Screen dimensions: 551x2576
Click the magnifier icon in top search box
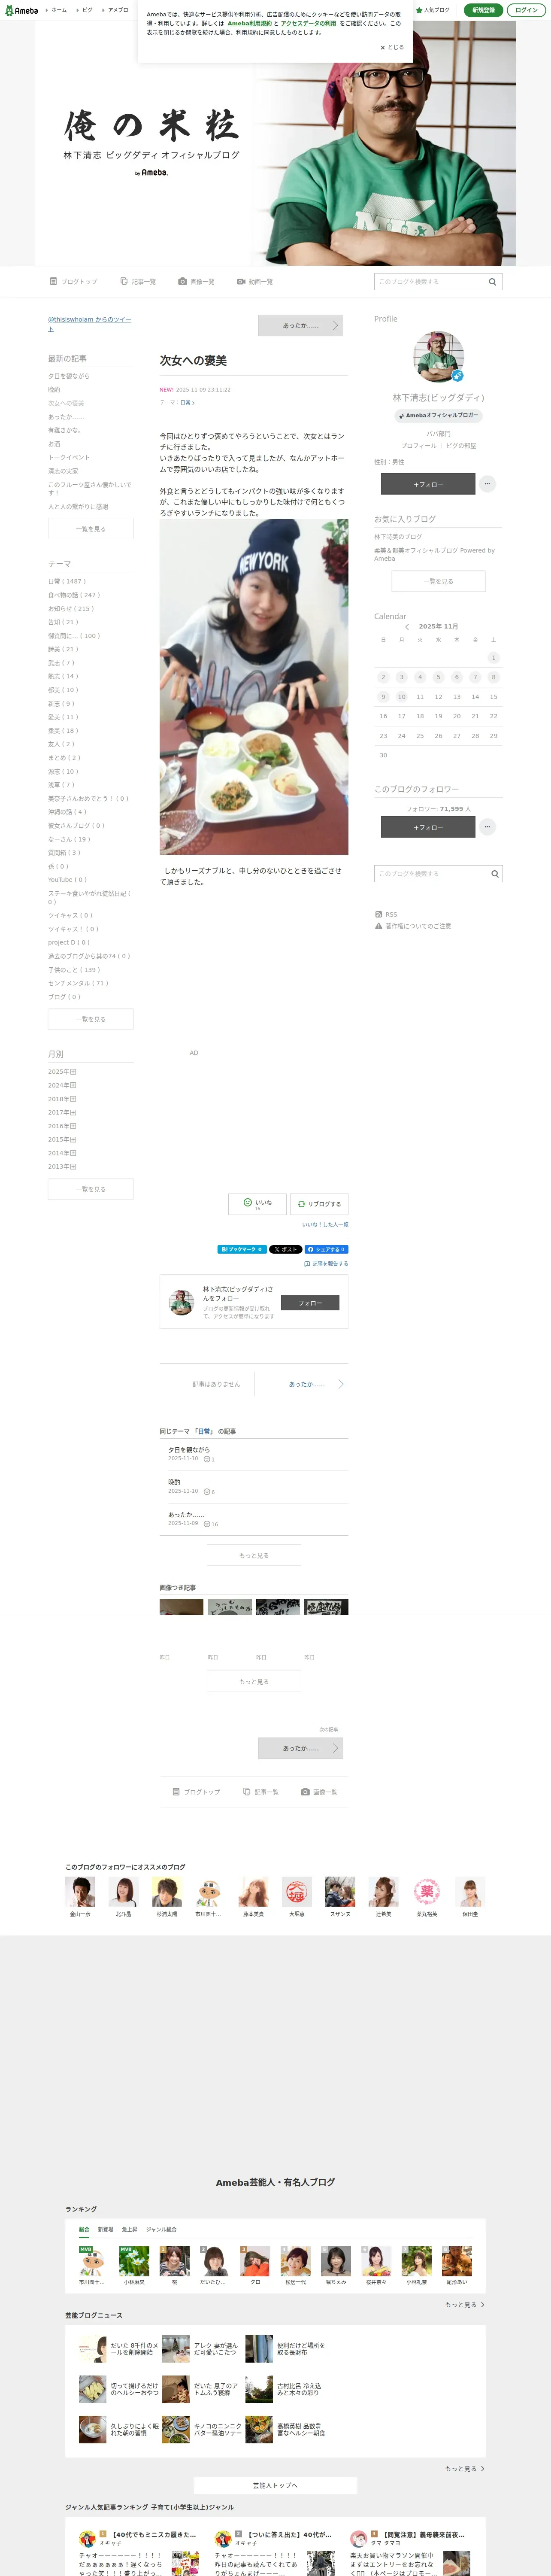click(492, 282)
